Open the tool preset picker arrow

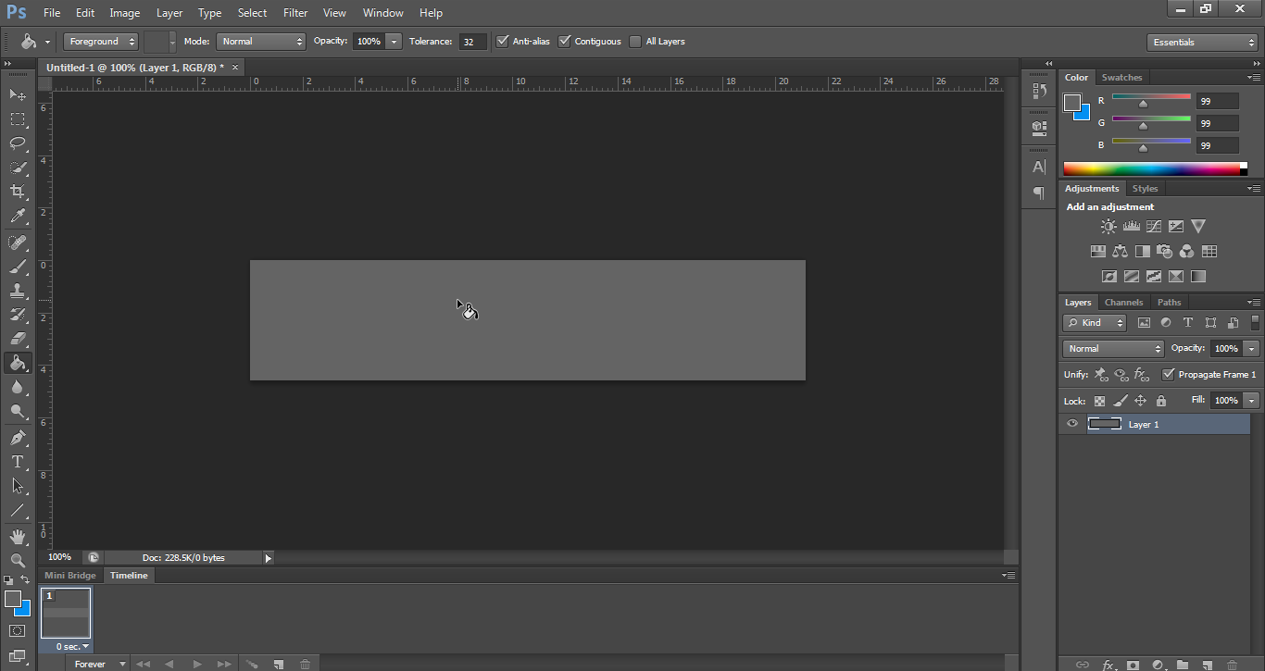47,42
